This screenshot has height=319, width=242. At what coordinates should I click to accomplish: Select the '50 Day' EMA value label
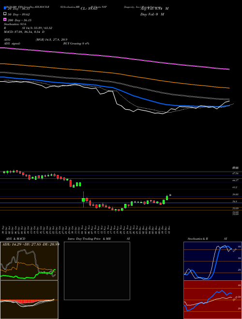(19, 14)
